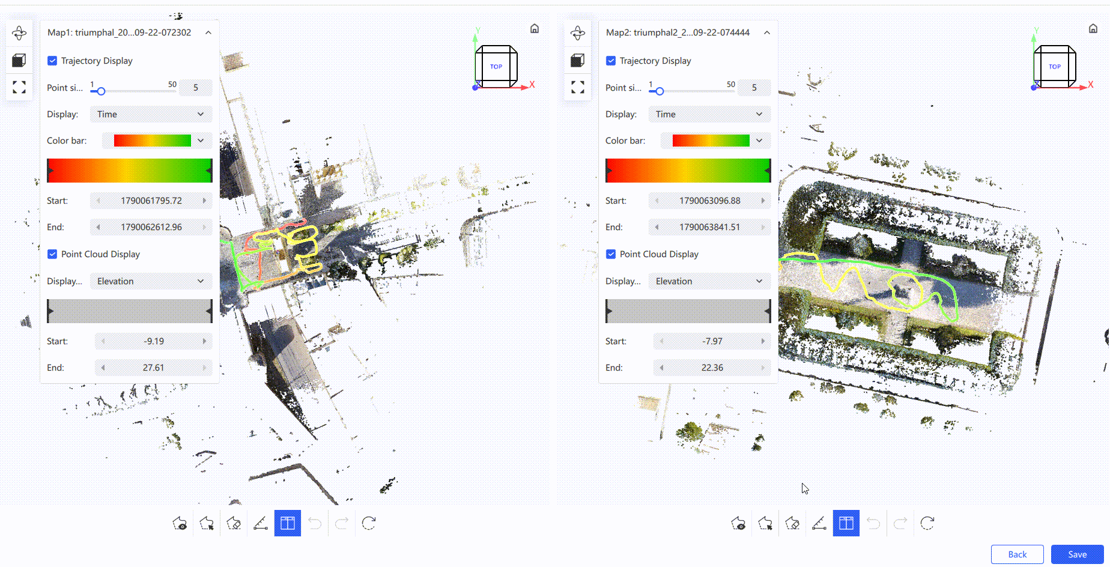1110x567 pixels.
Task: Click Map2 refresh toolbar icon
Action: [927, 523]
